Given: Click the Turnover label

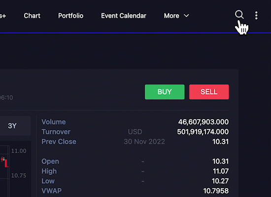Looking at the screenshot, I should coord(56,132).
